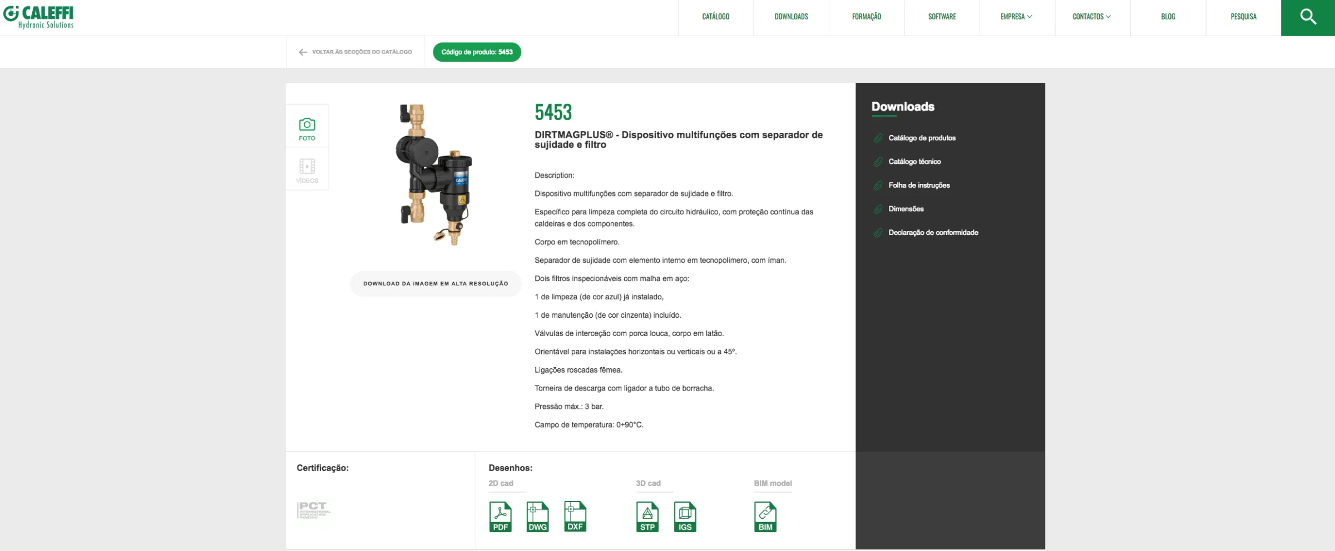
Task: Open the Downloads menu item
Action: click(x=791, y=17)
